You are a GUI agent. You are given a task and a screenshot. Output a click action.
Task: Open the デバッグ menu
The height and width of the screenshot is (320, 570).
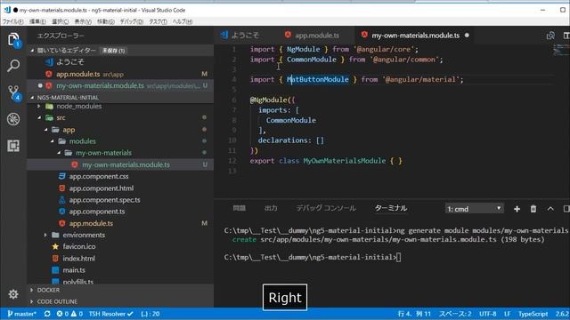coord(132,21)
